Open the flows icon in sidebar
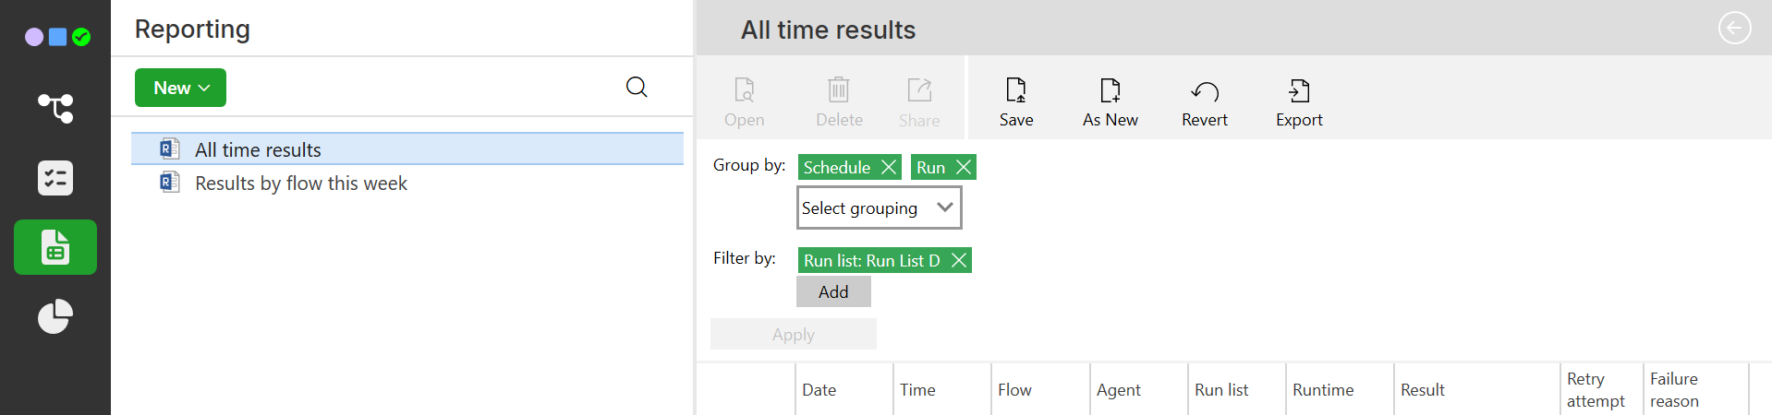 (55, 108)
